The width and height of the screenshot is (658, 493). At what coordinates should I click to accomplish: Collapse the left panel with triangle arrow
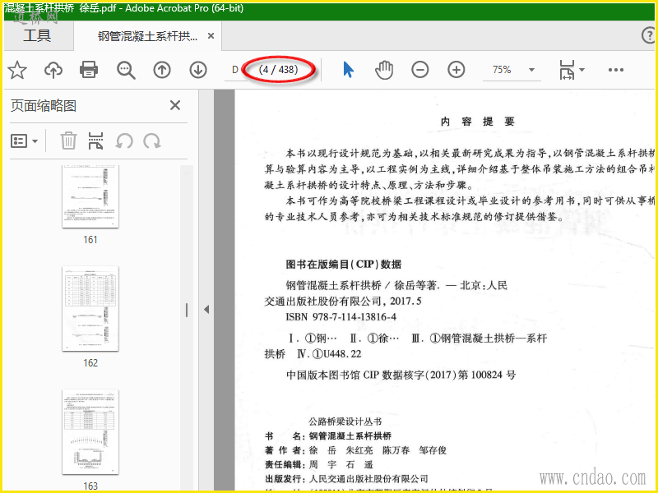(x=206, y=310)
